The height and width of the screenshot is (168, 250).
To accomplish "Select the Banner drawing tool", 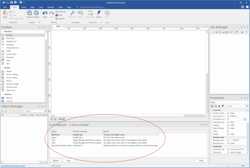I will [9, 98].
